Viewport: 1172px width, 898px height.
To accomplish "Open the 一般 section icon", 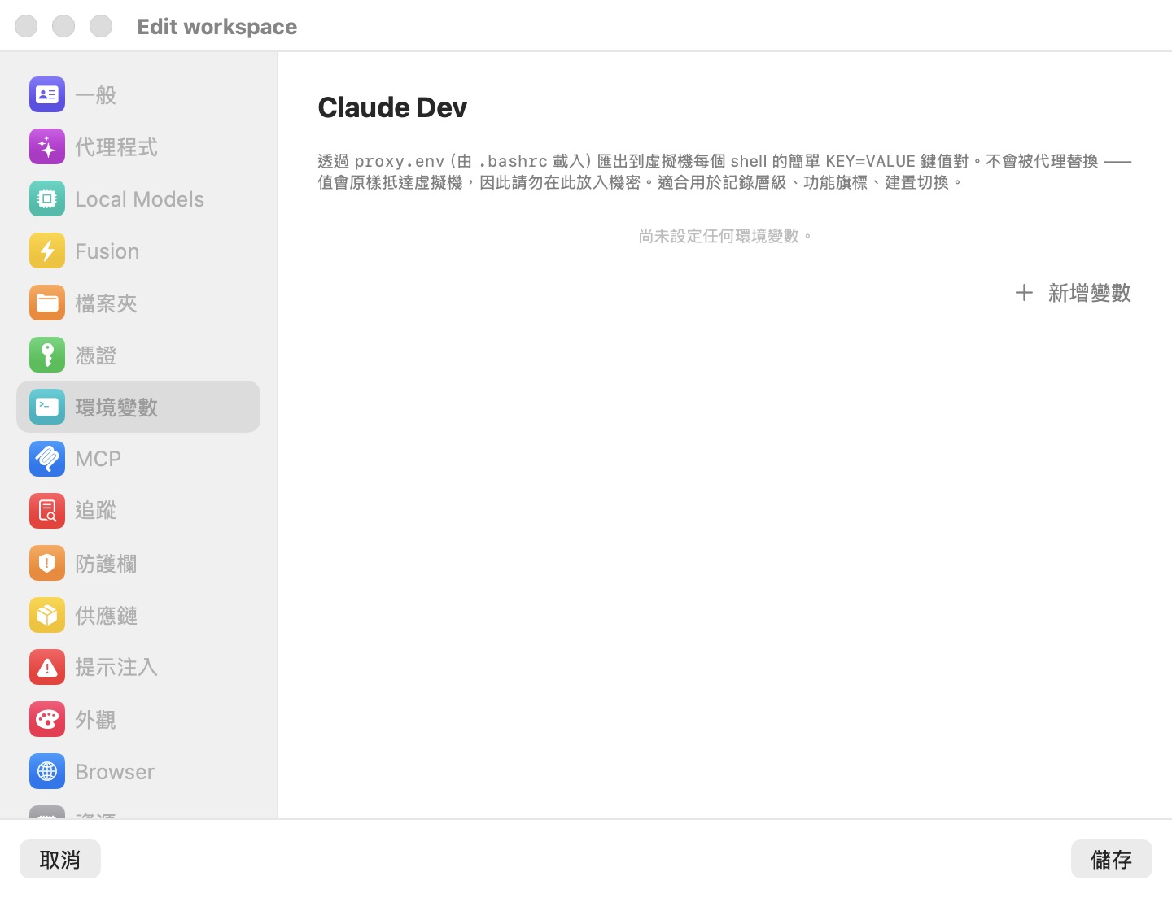I will coord(47,94).
